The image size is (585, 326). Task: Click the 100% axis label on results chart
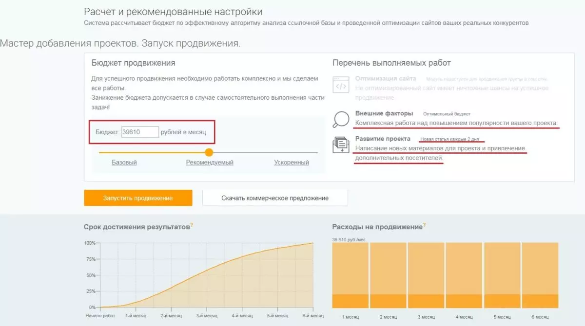tap(90, 243)
